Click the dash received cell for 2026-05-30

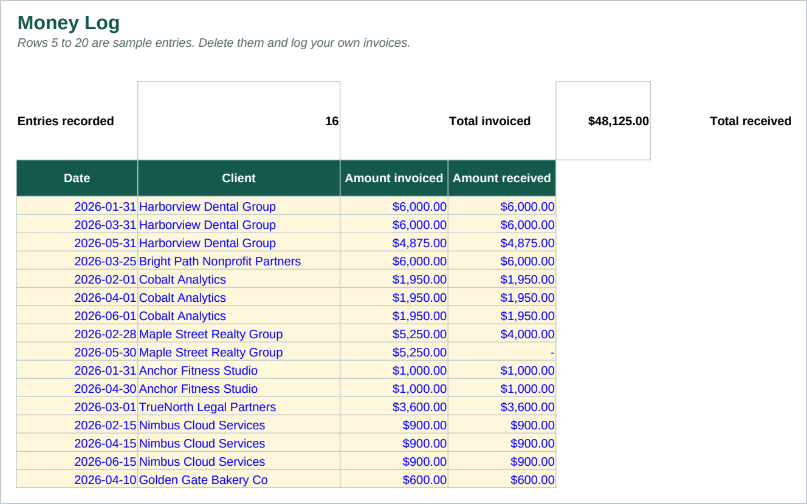pyautogui.click(x=502, y=352)
